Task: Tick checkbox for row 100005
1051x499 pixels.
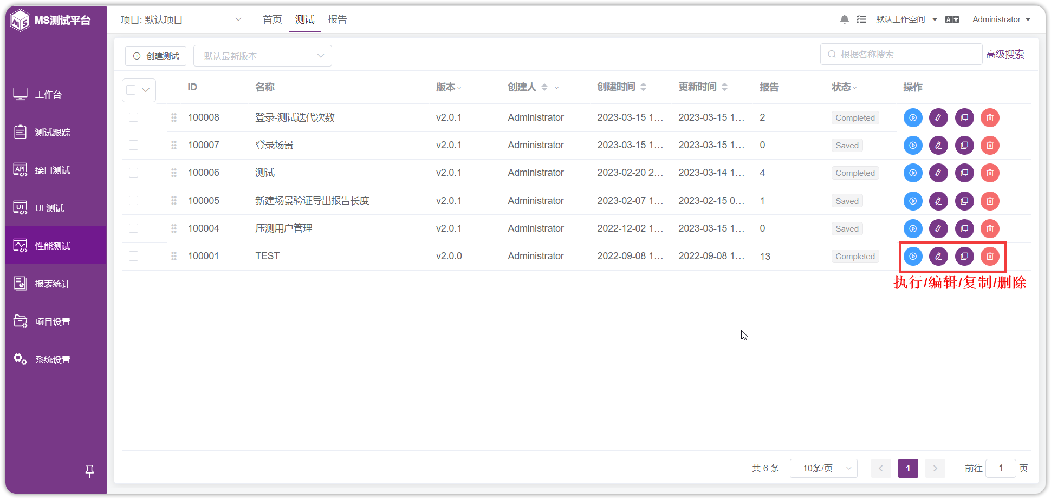Action: tap(133, 200)
